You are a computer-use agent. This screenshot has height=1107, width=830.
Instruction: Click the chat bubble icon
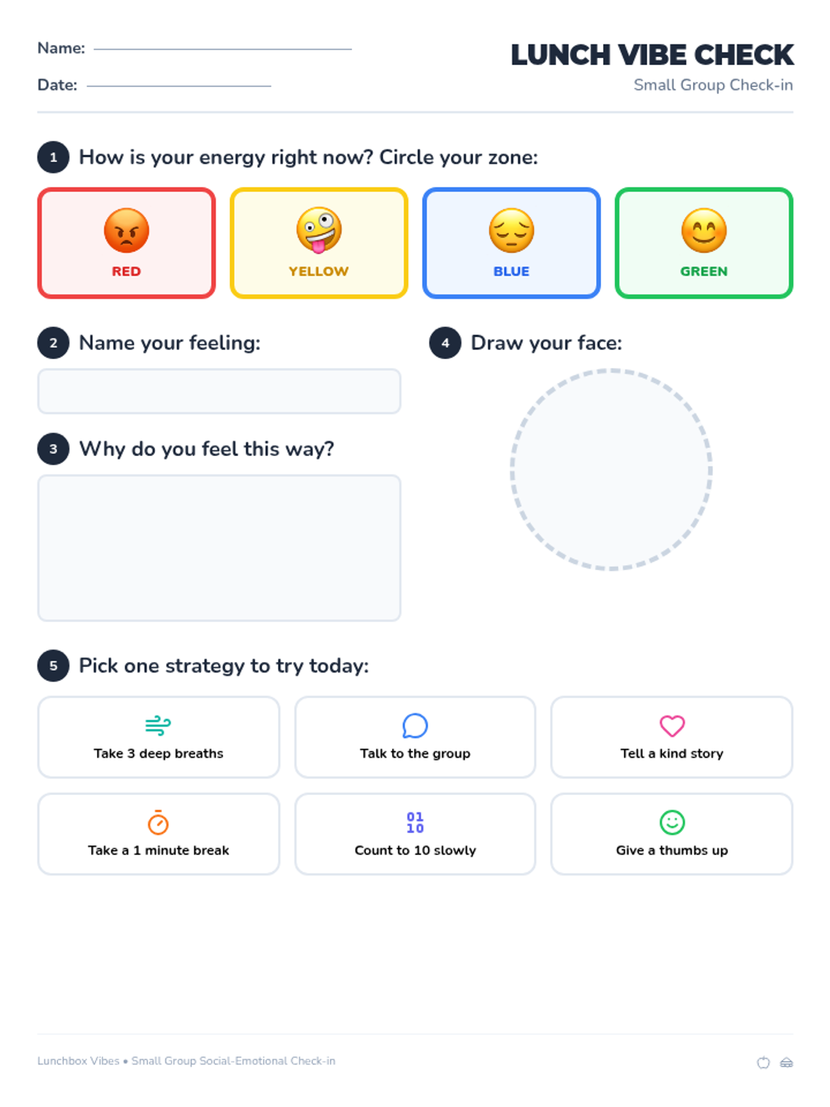[415, 726]
